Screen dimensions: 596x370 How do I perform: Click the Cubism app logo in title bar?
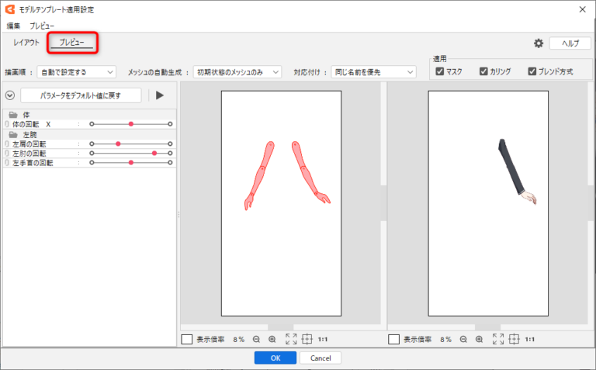[10, 9]
